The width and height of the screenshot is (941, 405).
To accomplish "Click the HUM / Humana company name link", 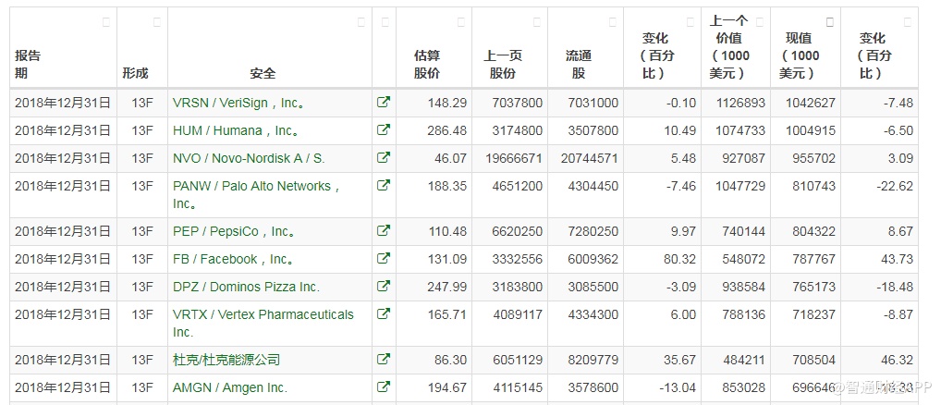I will [x=236, y=130].
